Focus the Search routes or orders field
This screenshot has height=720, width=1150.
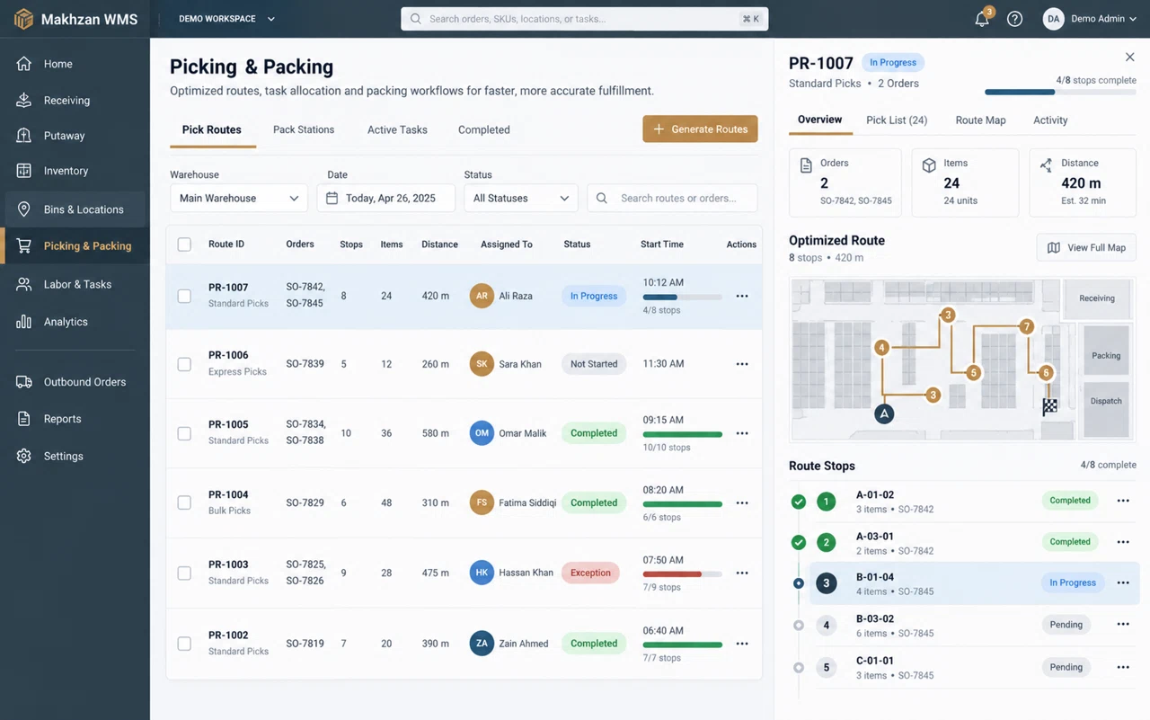point(672,198)
